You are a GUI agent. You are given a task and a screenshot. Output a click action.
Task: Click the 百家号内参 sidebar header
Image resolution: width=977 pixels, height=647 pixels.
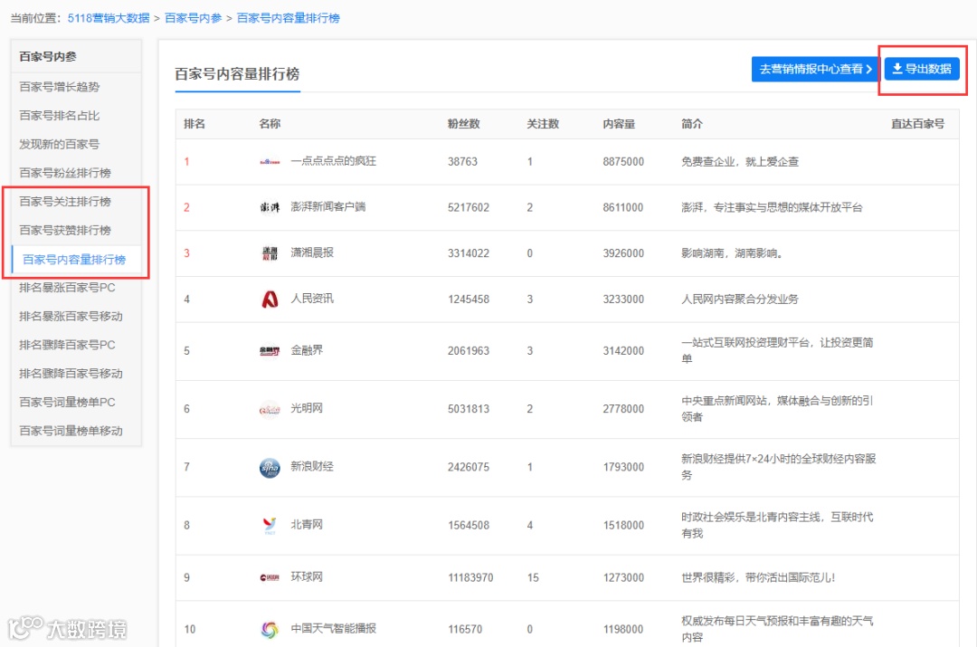(x=47, y=57)
